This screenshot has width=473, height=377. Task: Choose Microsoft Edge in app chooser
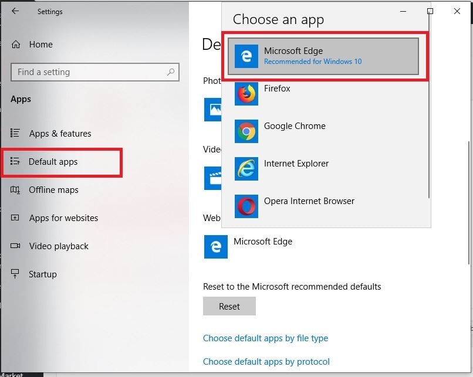[x=323, y=56]
